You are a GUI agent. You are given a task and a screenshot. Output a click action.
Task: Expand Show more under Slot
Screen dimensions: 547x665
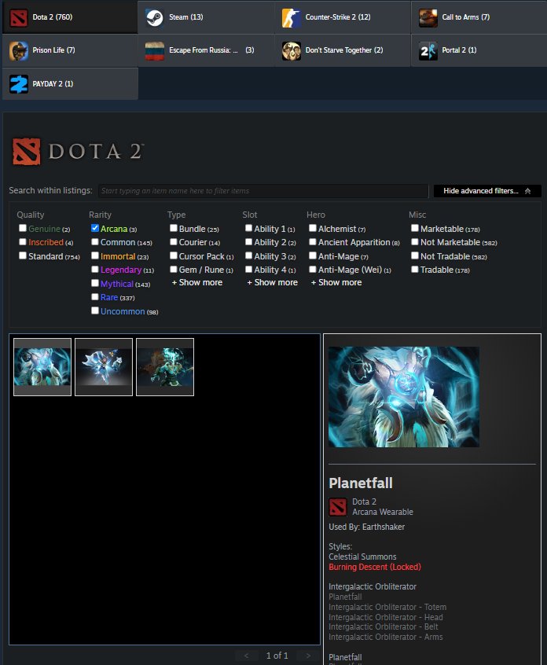273,282
